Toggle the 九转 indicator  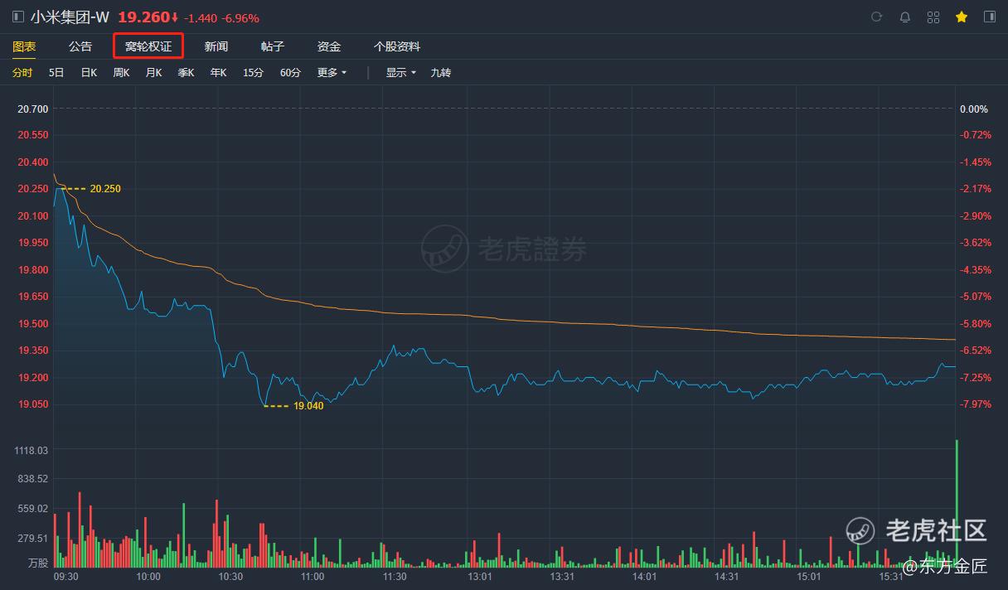[x=441, y=73]
